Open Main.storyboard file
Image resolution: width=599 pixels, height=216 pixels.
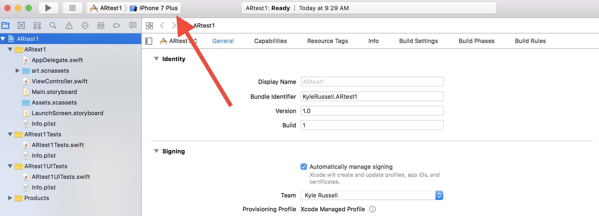[x=54, y=92]
